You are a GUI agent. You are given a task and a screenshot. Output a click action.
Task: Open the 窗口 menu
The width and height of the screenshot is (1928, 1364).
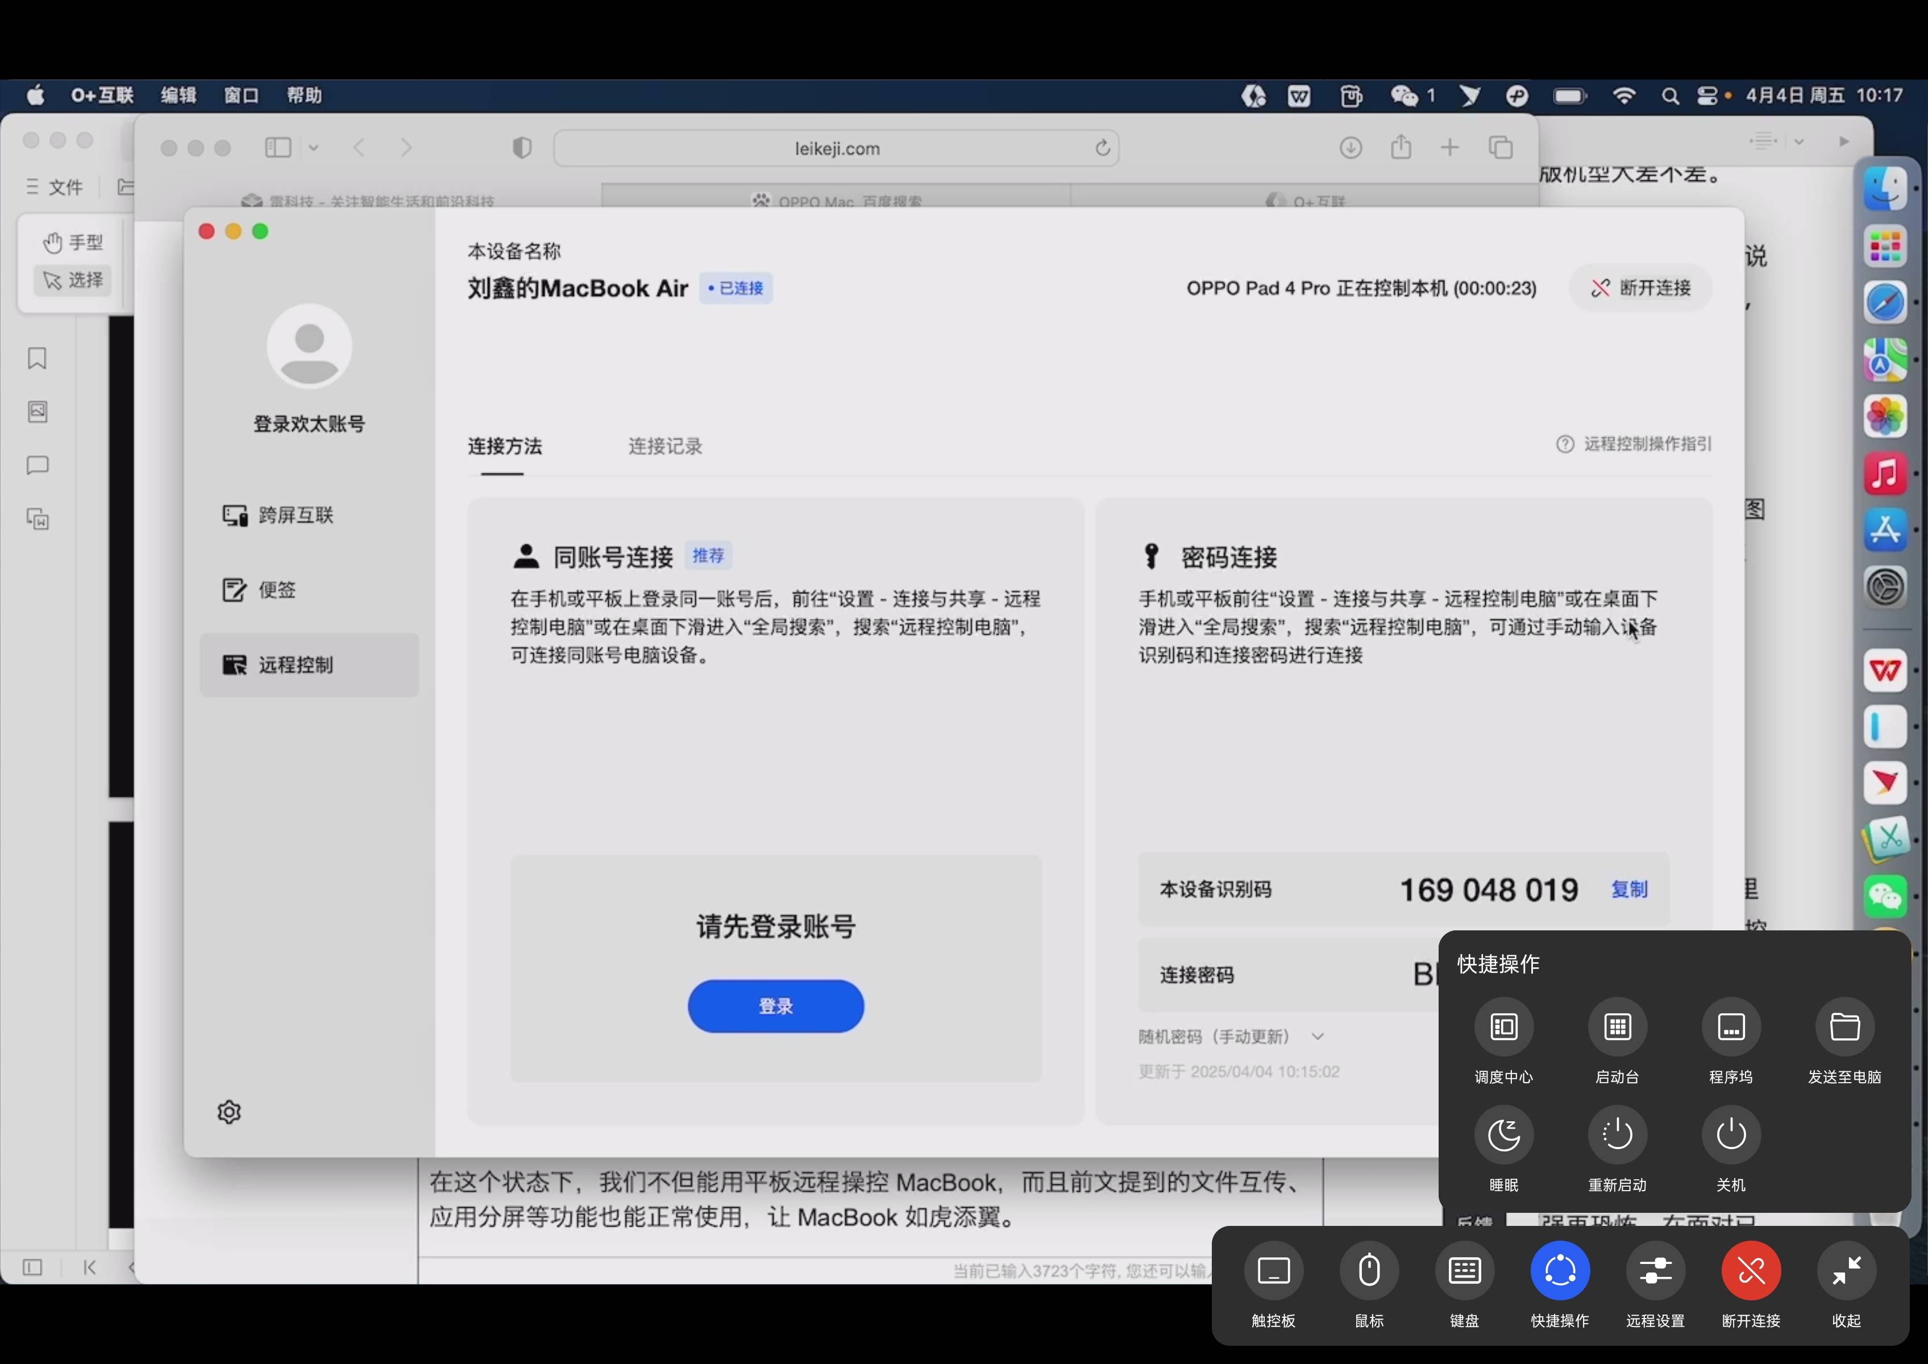click(x=241, y=95)
